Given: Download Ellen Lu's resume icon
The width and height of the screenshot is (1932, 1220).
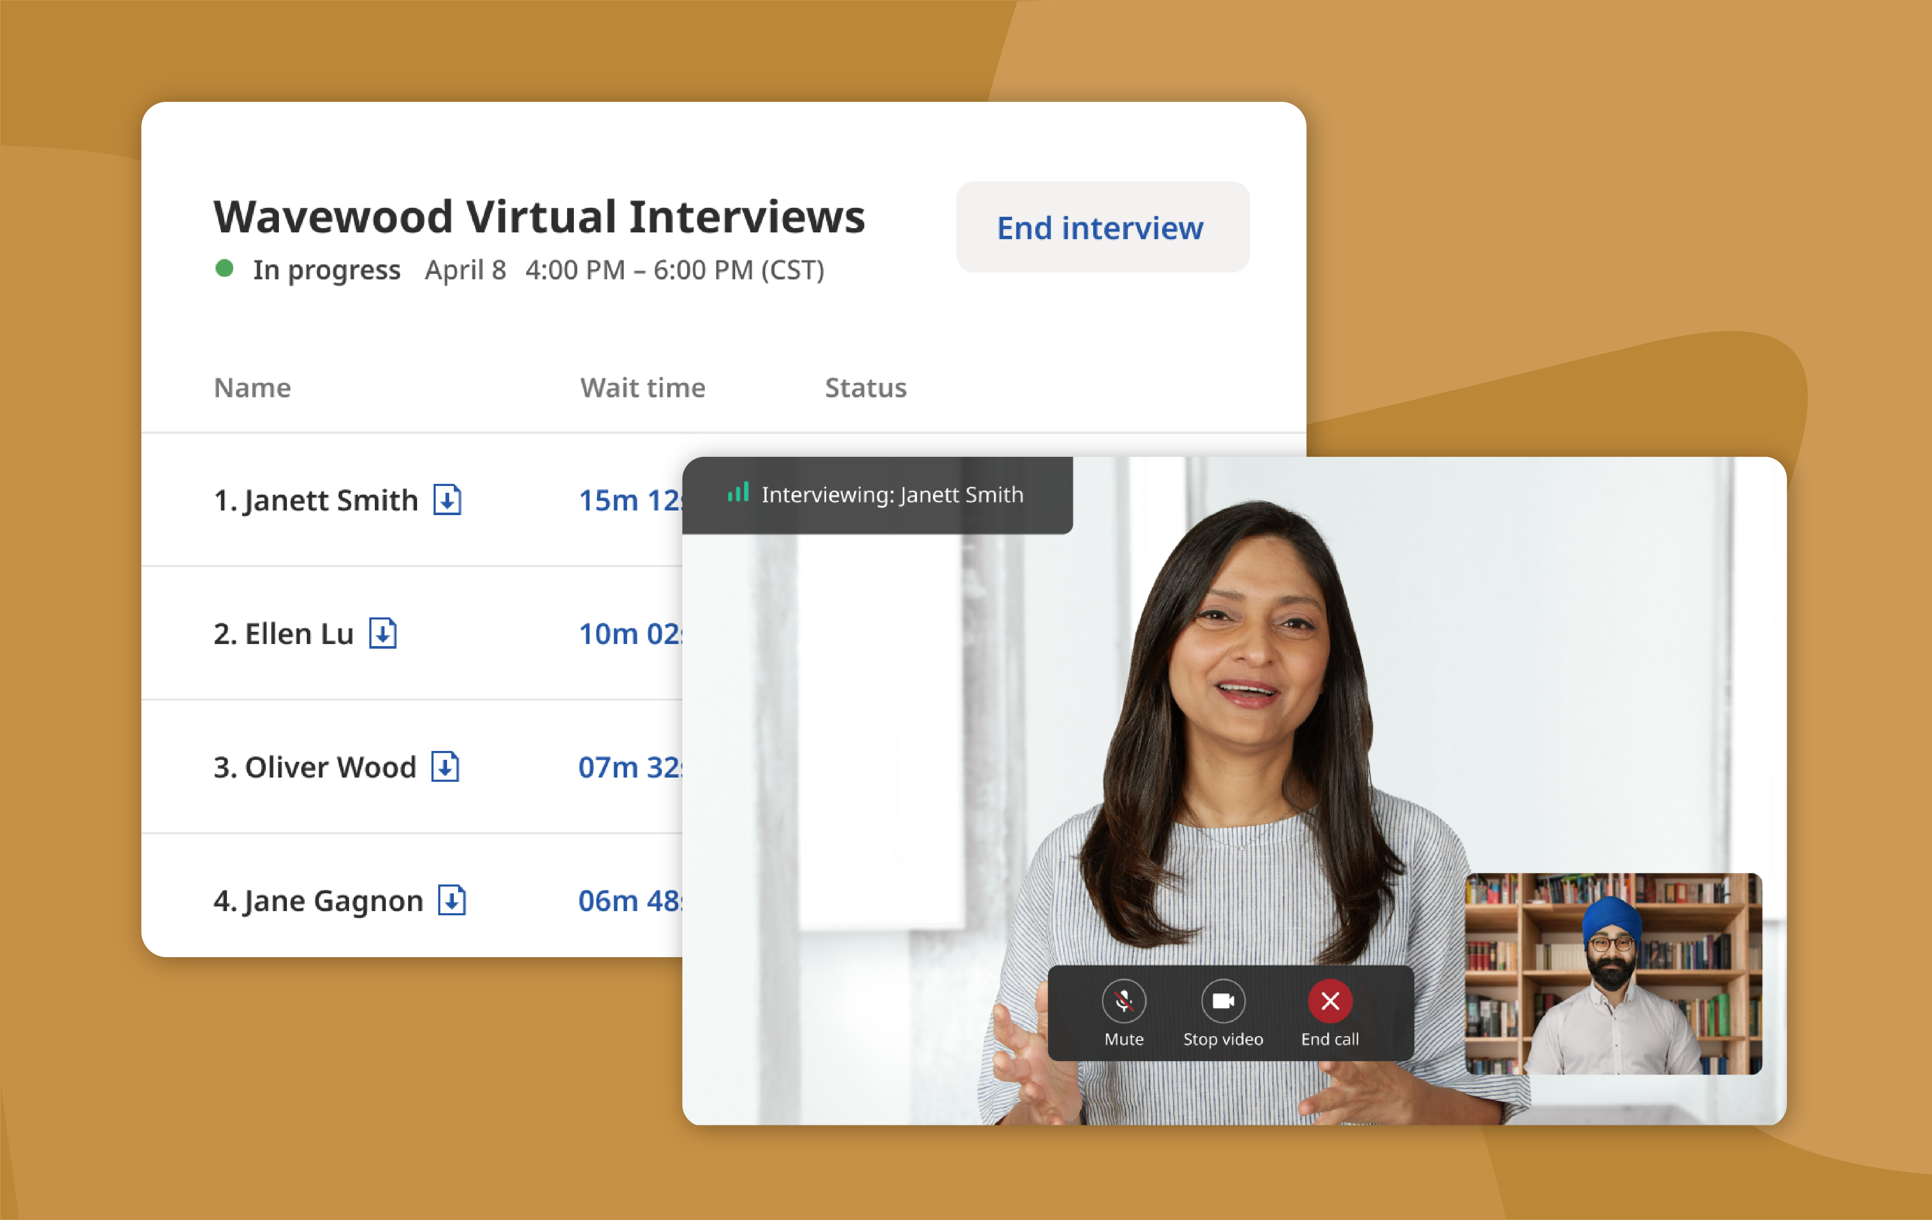Looking at the screenshot, I should 383,633.
